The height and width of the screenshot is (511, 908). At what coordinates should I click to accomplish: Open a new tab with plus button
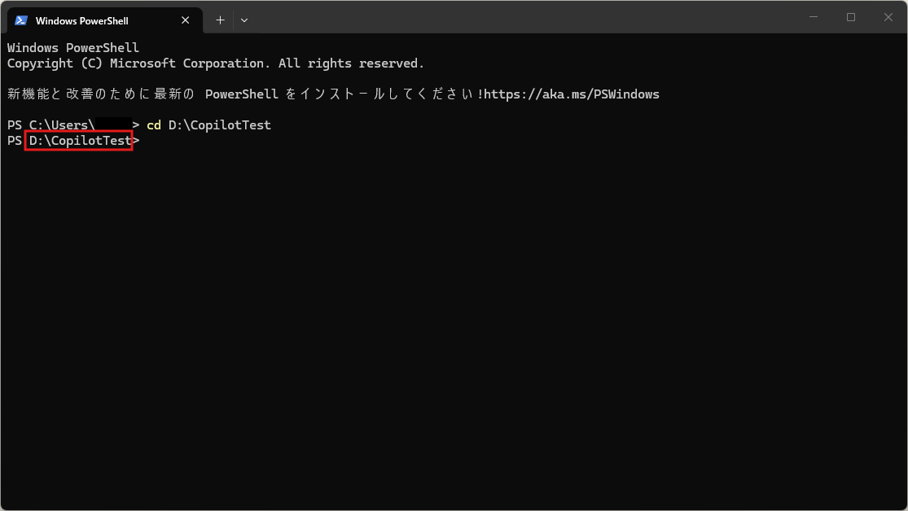(220, 20)
